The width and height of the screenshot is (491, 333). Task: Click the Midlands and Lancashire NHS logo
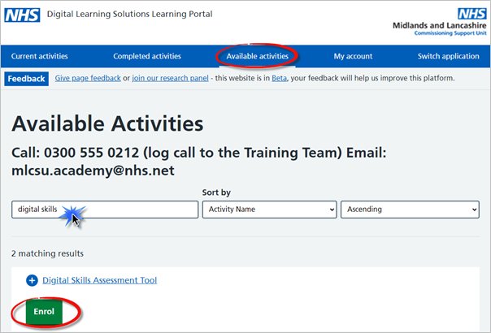tap(440, 22)
